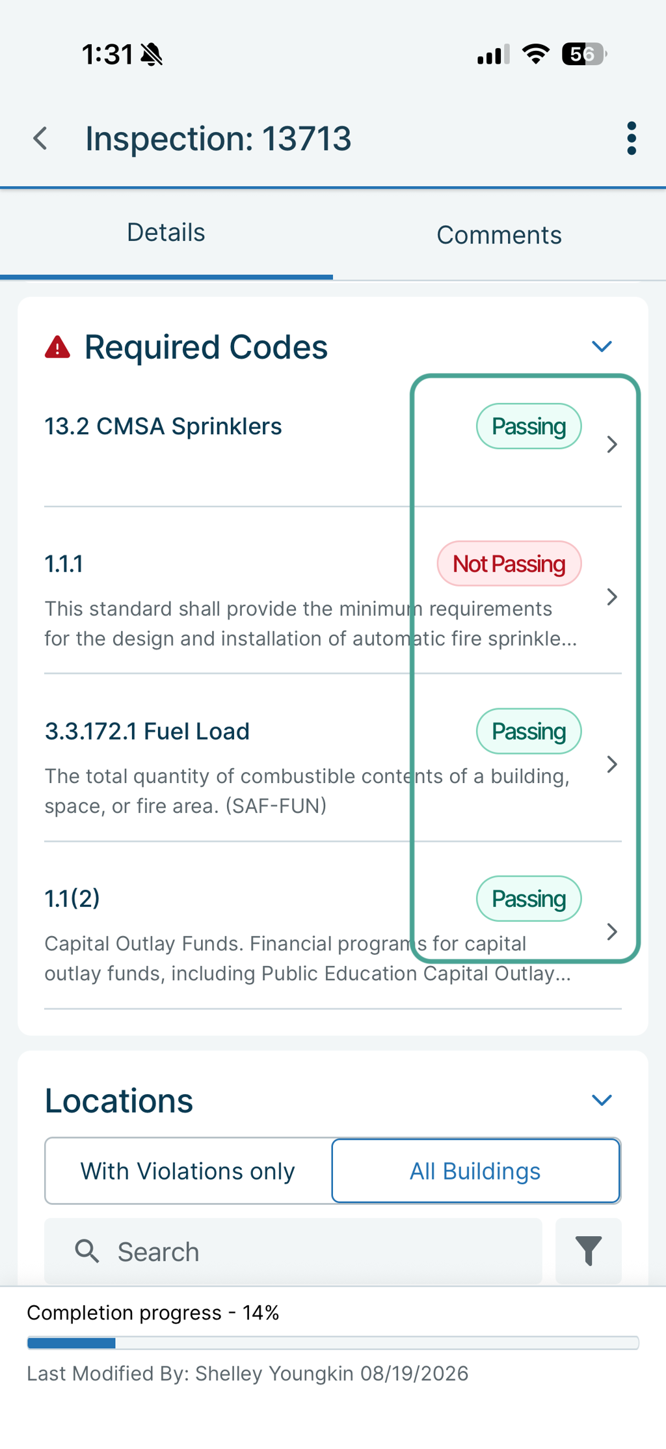
Task: Tap the Not Passing status badge
Action: pyautogui.click(x=509, y=564)
